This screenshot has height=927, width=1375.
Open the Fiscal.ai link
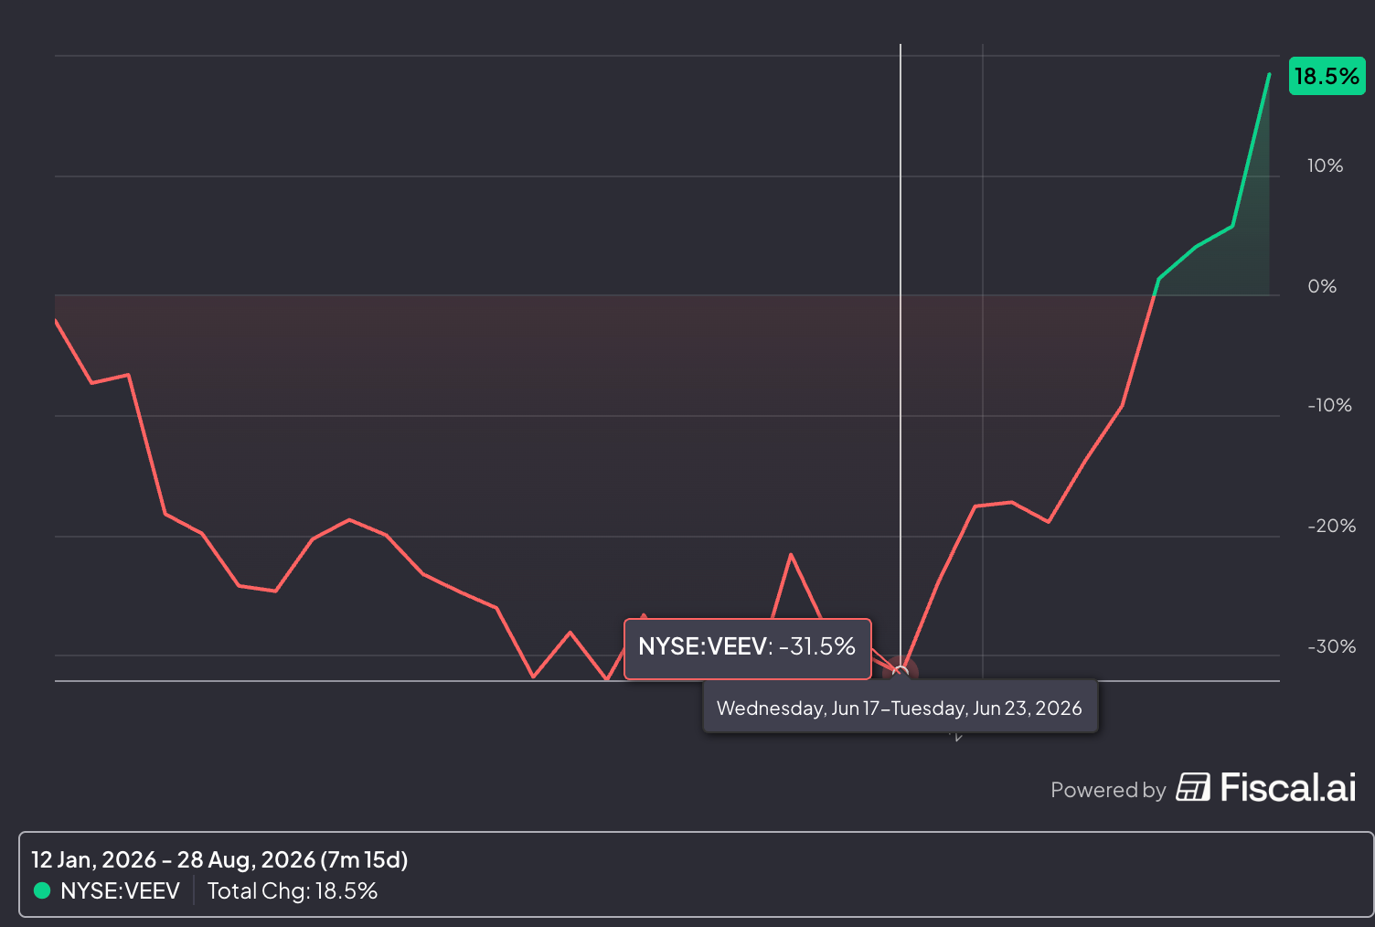[1265, 788]
